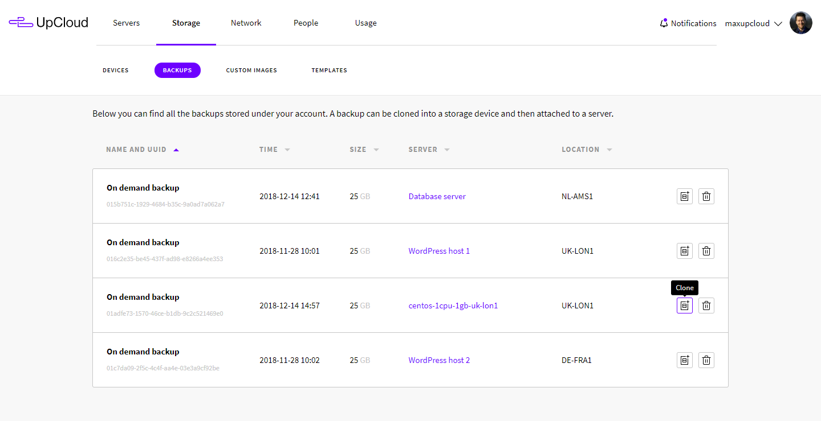The height and width of the screenshot is (421, 821).
Task: Delete the WordPress host 1 backup
Action: point(706,251)
